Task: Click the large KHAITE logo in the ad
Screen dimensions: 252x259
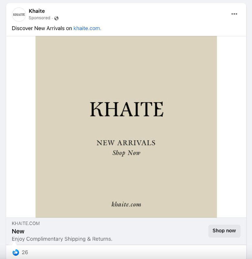Action: [126, 109]
